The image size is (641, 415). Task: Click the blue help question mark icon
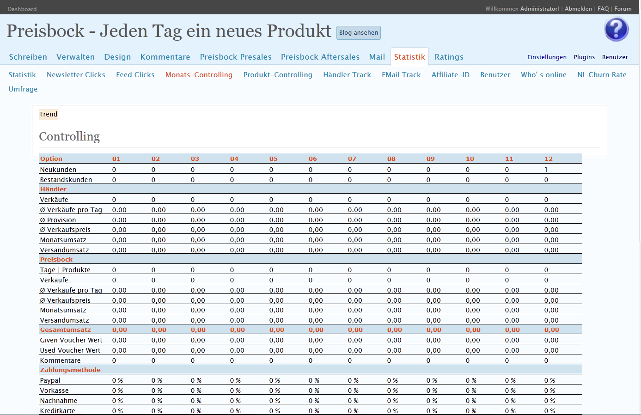(616, 29)
